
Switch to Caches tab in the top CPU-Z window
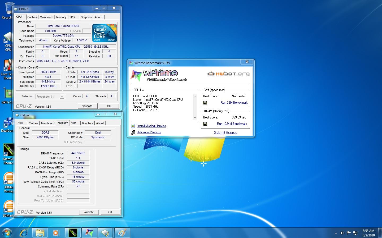click(32, 17)
